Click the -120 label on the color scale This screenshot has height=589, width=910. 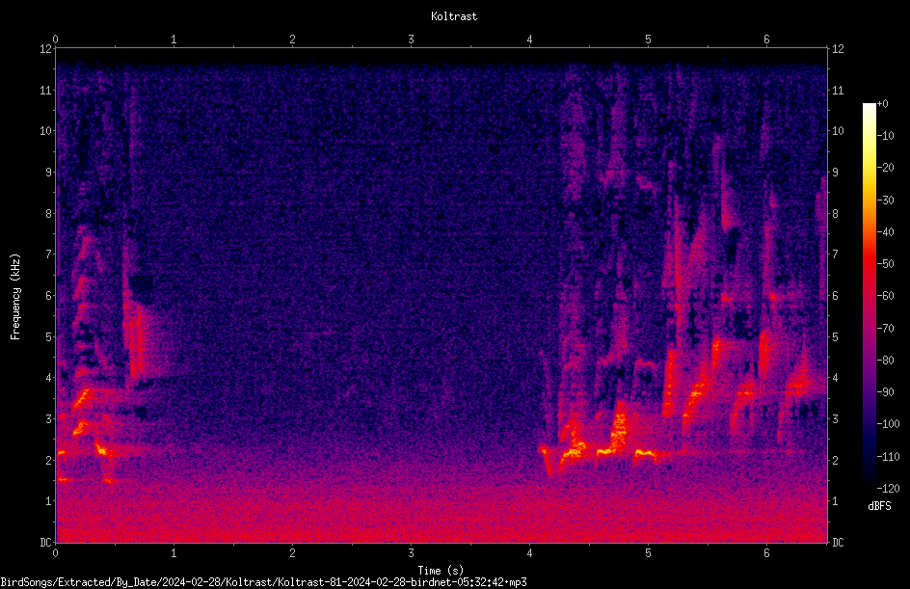click(x=888, y=488)
